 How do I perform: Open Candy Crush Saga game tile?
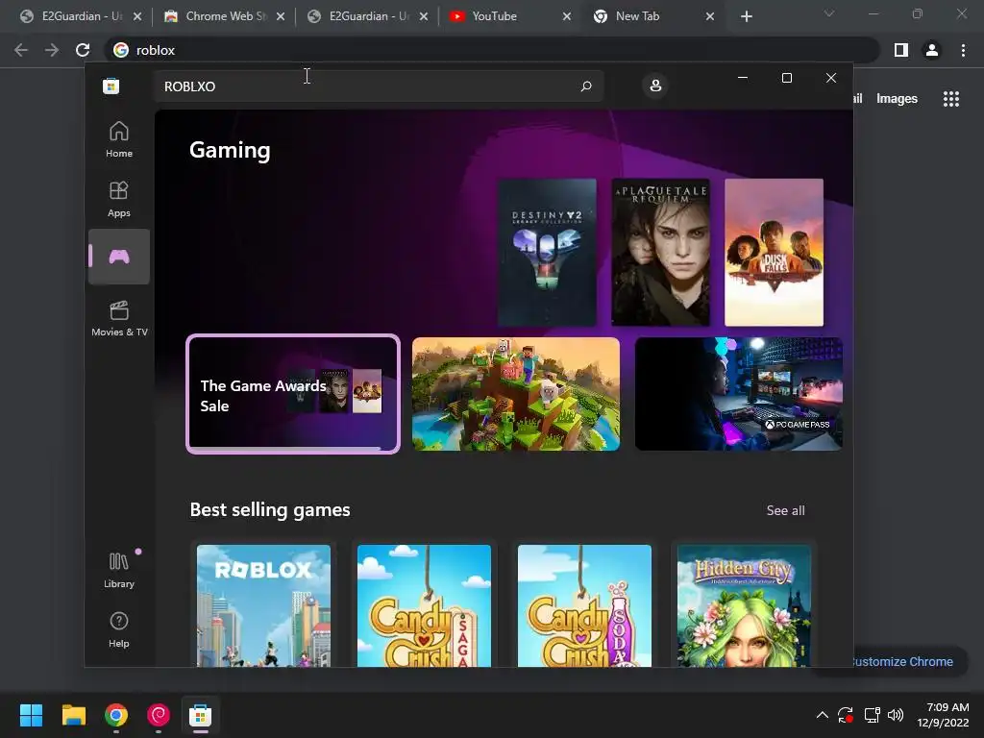[424, 605]
